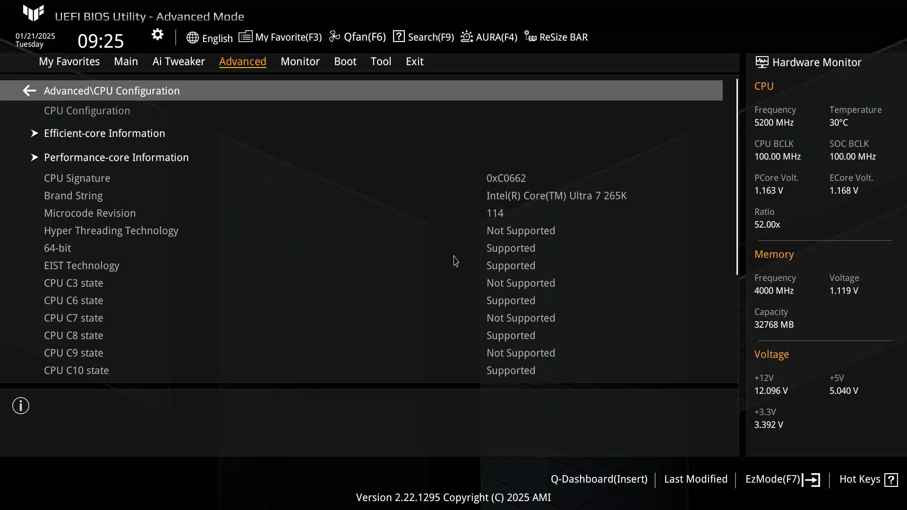Open the English language globe icon

point(192,38)
